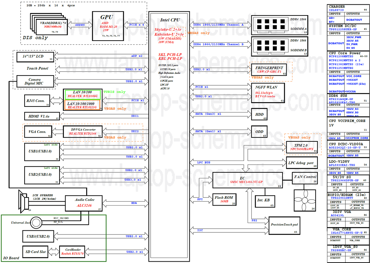Click the GDDR5 bus label

point(80,25)
